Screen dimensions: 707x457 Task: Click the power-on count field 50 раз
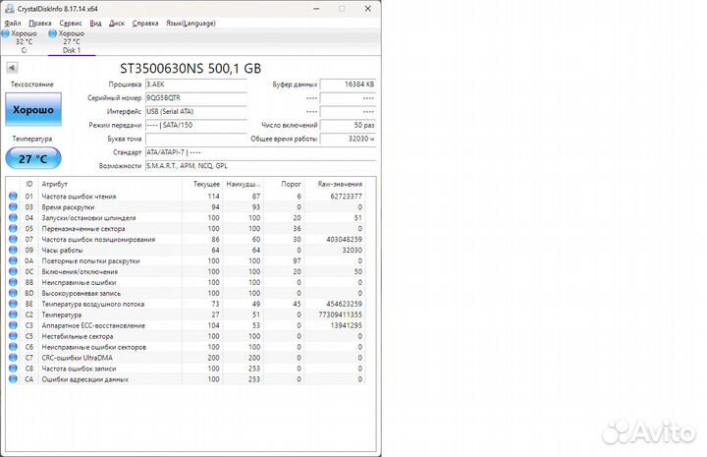point(348,125)
